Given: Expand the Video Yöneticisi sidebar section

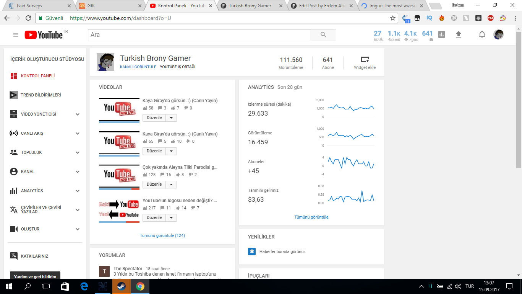Looking at the screenshot, I should click(x=78, y=114).
